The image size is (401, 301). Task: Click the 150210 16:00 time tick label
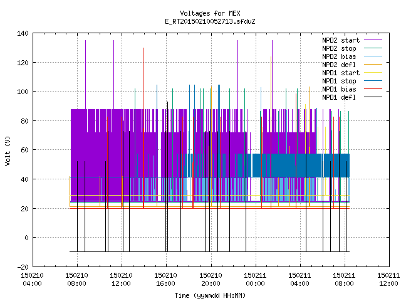pos(165,280)
